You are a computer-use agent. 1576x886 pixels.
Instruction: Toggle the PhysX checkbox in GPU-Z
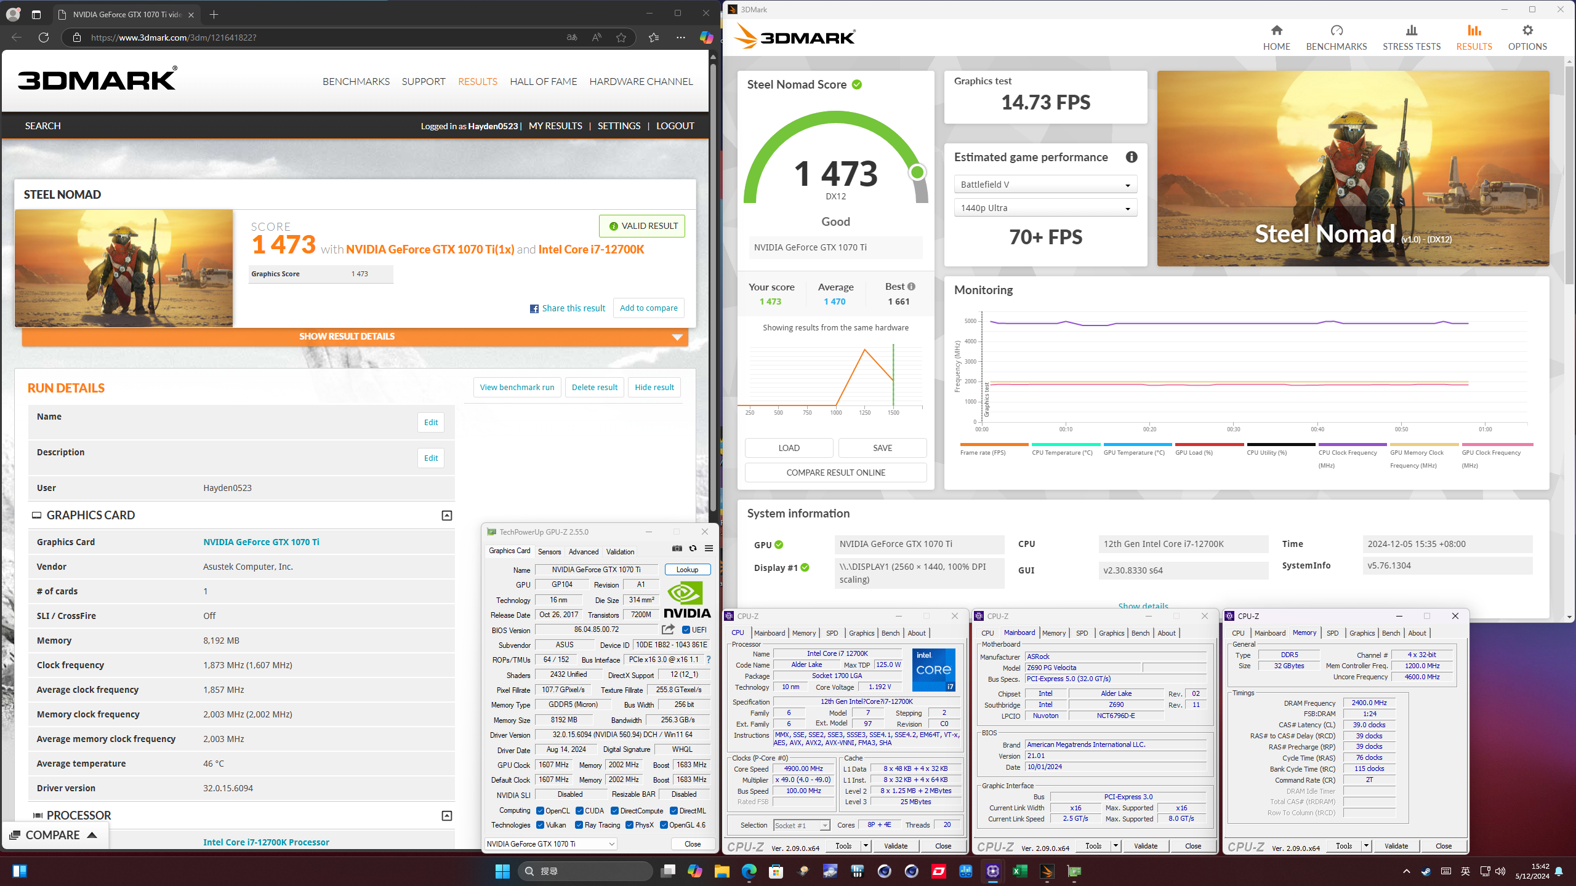629,825
